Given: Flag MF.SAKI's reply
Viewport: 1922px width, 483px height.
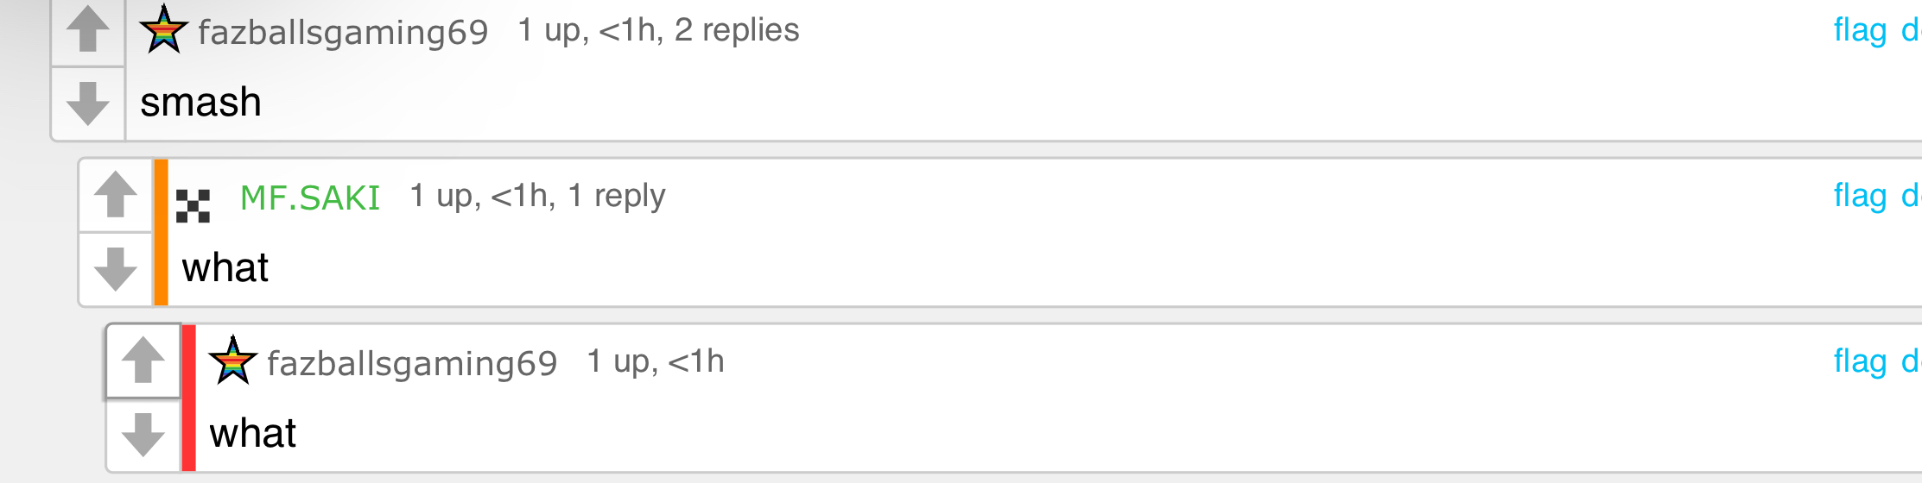Looking at the screenshot, I should pyautogui.click(x=1860, y=196).
